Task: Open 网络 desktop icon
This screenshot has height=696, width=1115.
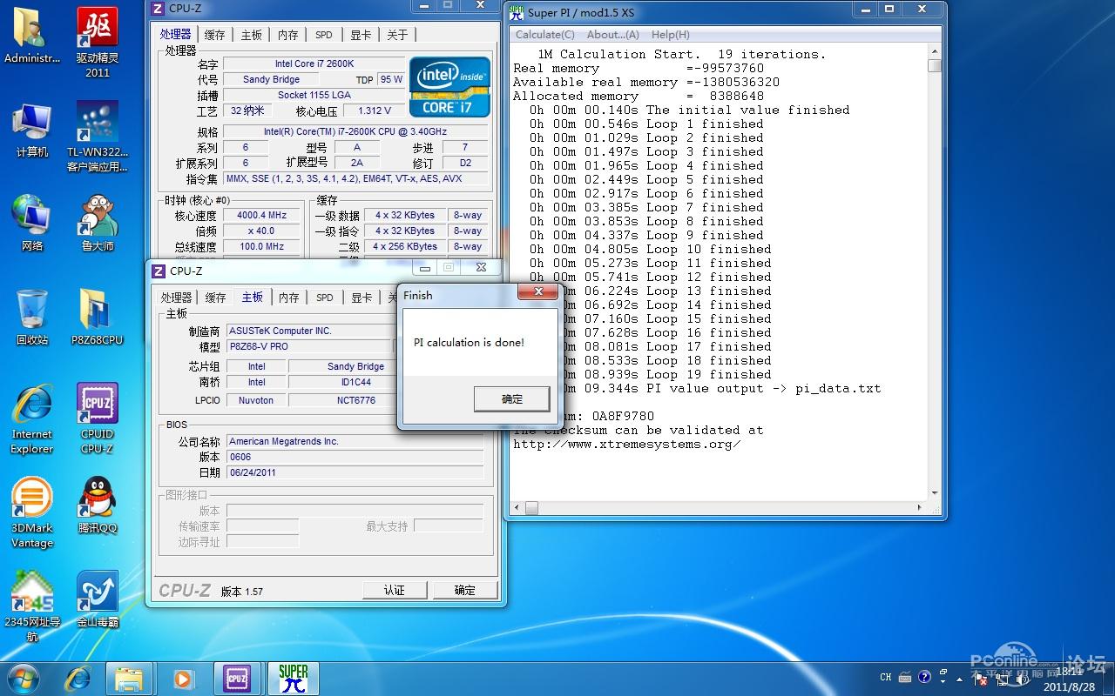Action: pyautogui.click(x=32, y=224)
